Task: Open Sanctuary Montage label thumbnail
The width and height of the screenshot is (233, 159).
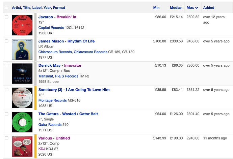Action: (x=22, y=98)
